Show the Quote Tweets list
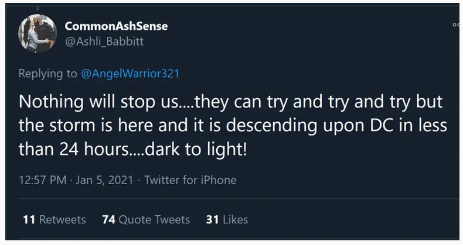 point(154,220)
